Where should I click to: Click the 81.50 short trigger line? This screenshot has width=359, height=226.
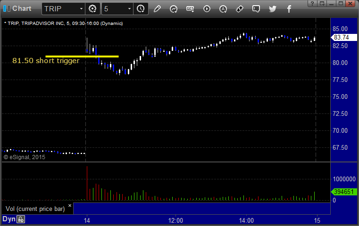82,56
